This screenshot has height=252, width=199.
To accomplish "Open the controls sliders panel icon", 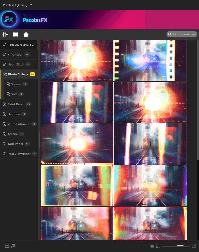I will [5, 35].
